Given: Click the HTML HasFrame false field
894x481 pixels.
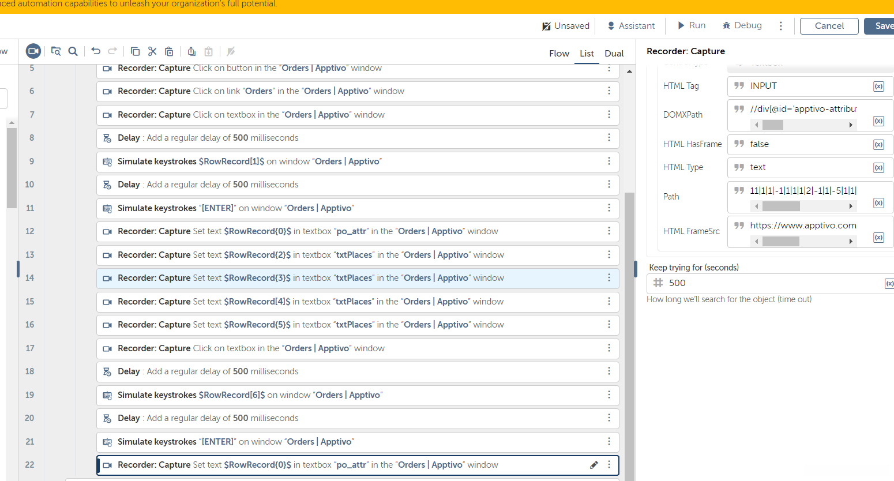Looking at the screenshot, I should (810, 144).
